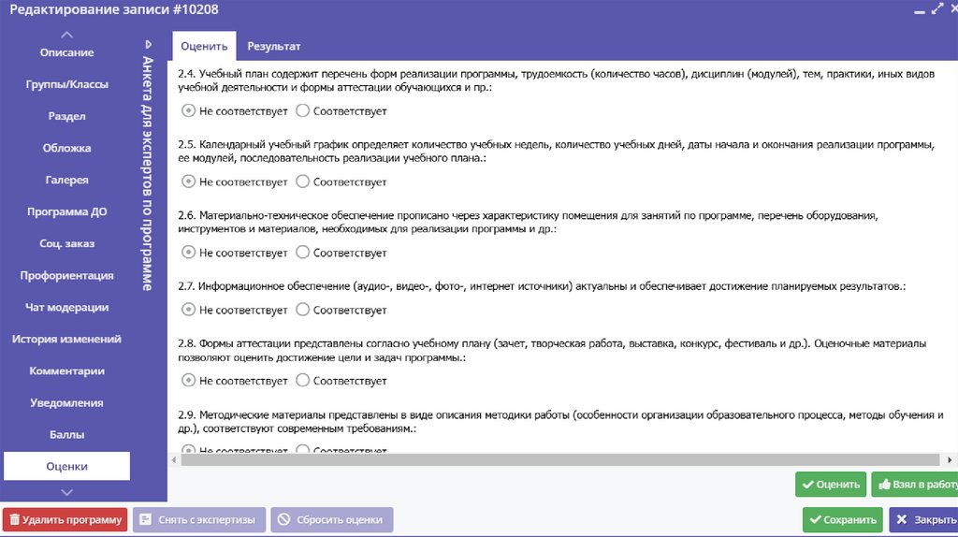Screen dimensions: 958x537
Task: Open the 'Описание' sidebar section
Action: tap(66, 52)
